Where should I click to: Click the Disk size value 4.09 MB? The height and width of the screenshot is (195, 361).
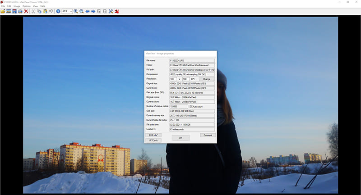pyautogui.click(x=192, y=111)
